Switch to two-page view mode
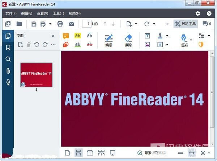 point(90,153)
